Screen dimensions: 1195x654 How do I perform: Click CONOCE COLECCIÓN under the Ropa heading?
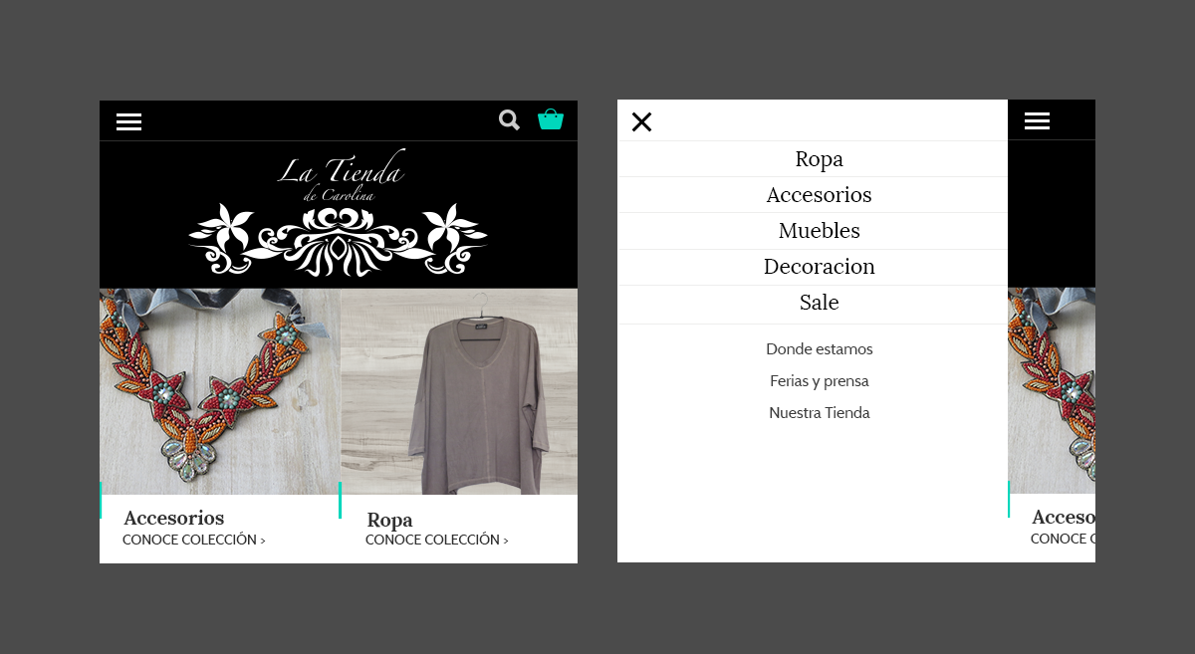[436, 540]
